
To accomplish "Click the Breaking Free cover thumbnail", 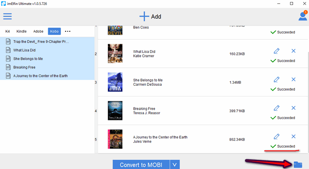I will [x=115, y=110].
